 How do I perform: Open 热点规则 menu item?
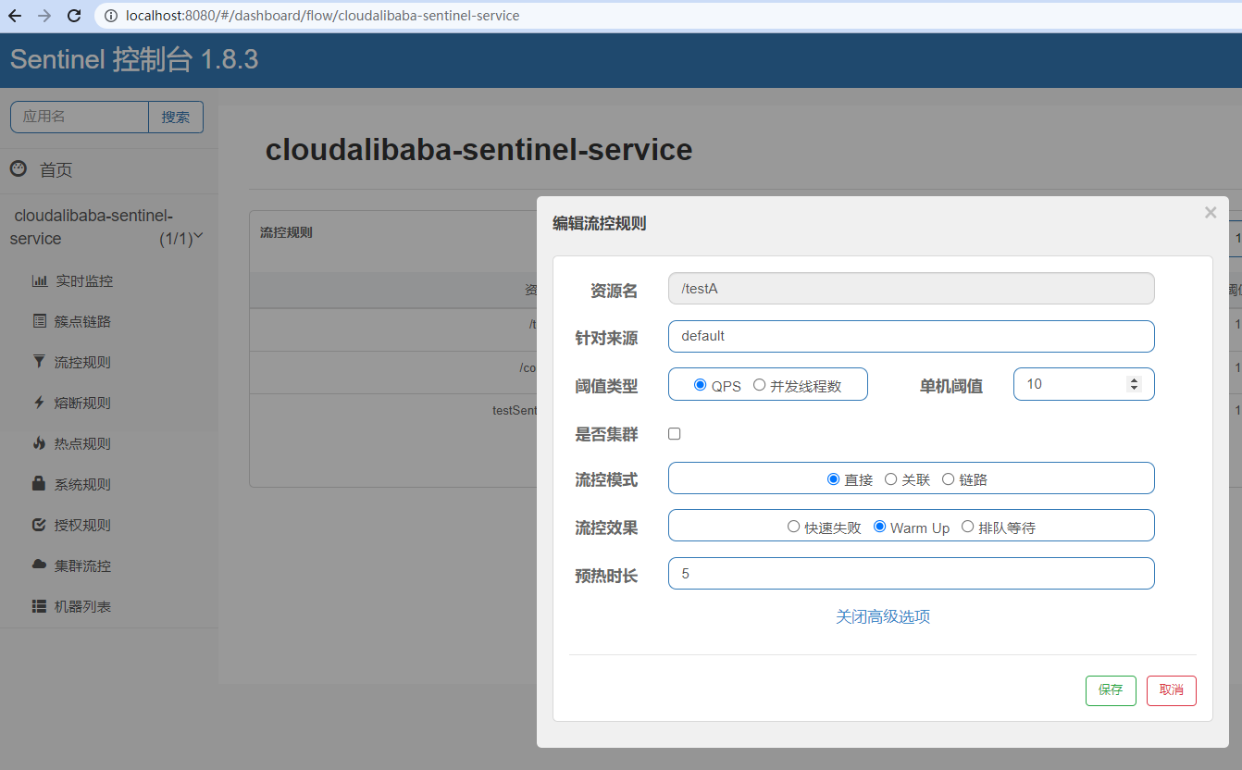tap(82, 443)
